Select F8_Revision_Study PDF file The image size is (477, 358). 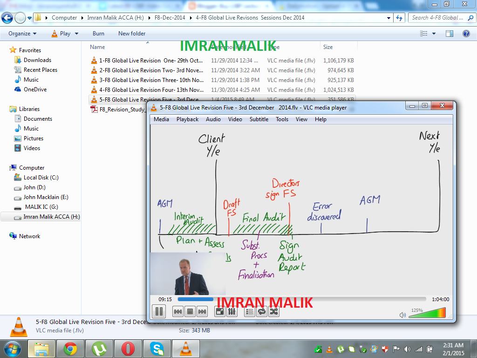pyautogui.click(x=118, y=109)
